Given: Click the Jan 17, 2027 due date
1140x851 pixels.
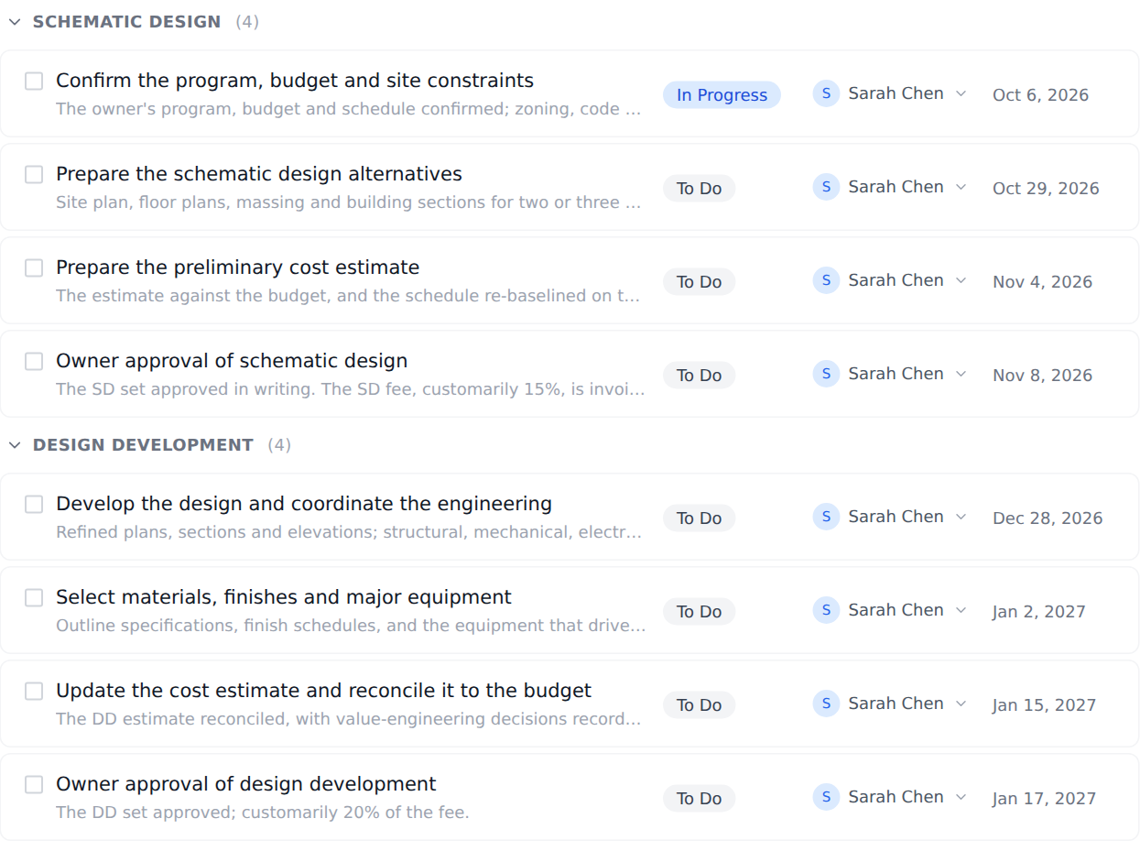Looking at the screenshot, I should tap(1044, 799).
